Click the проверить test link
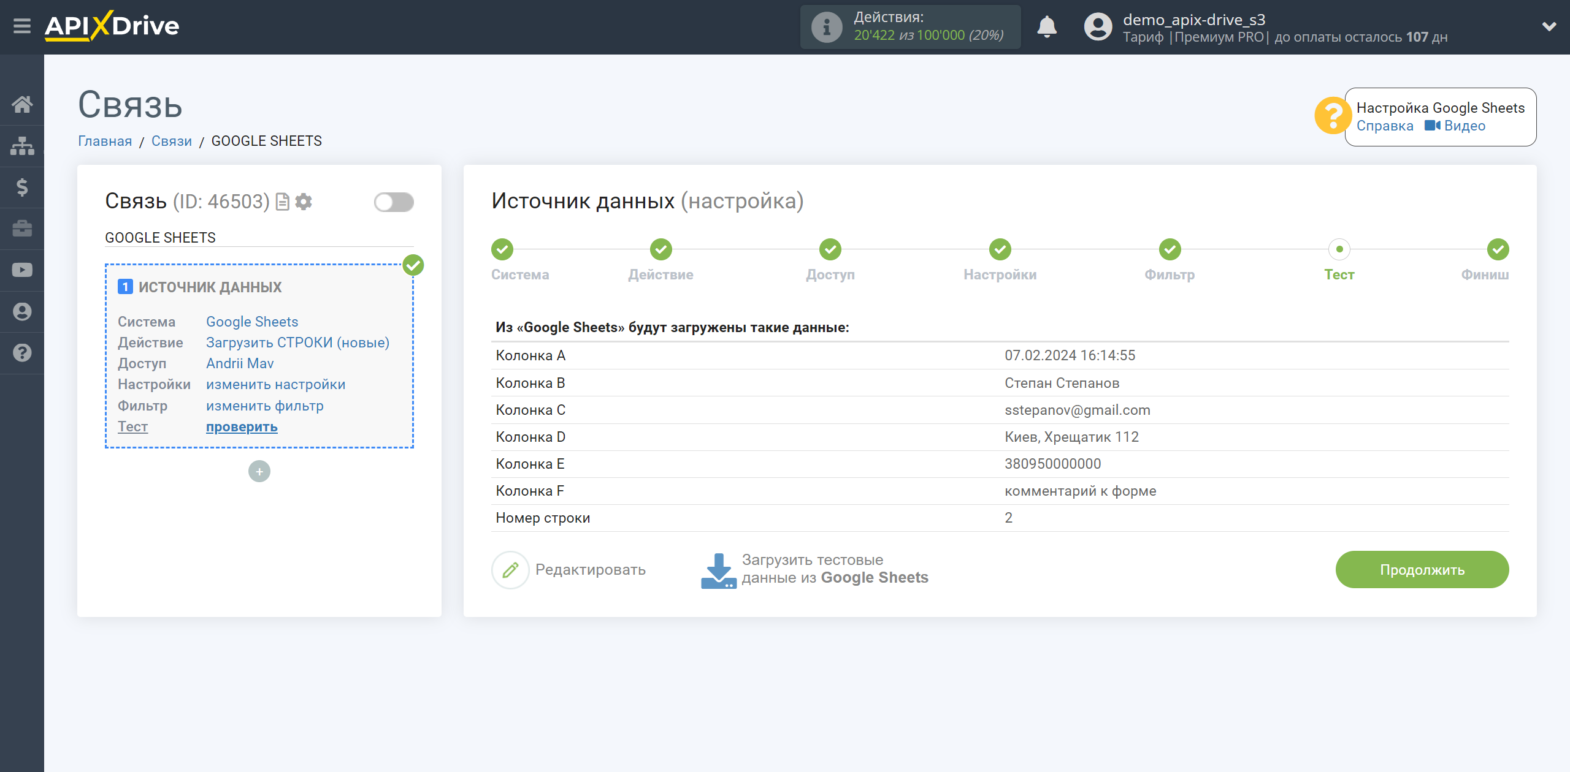Image resolution: width=1570 pixels, height=772 pixels. pos(242,427)
